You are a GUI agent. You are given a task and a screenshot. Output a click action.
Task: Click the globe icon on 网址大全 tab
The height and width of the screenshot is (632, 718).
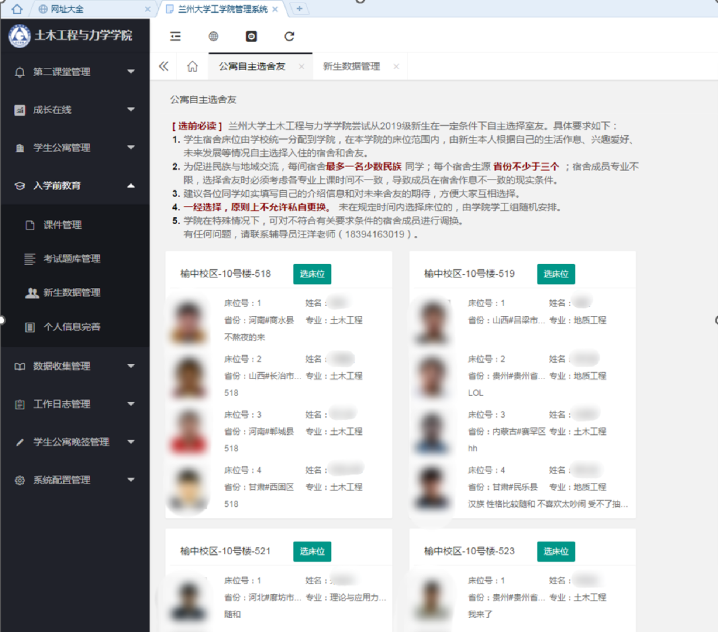point(43,9)
